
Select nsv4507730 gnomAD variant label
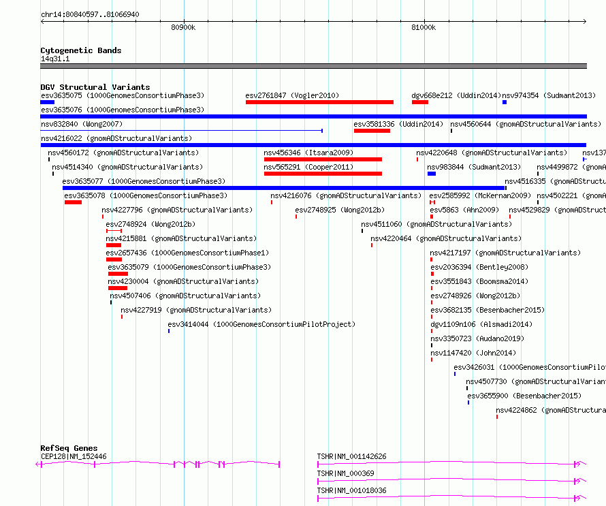pyautogui.click(x=536, y=381)
